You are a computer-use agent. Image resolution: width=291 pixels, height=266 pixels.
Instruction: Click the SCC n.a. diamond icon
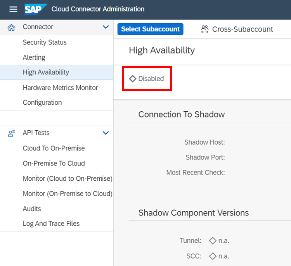point(213,256)
